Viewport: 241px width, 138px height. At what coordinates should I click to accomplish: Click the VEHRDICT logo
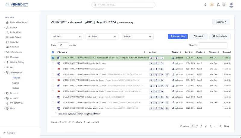point(17,5)
